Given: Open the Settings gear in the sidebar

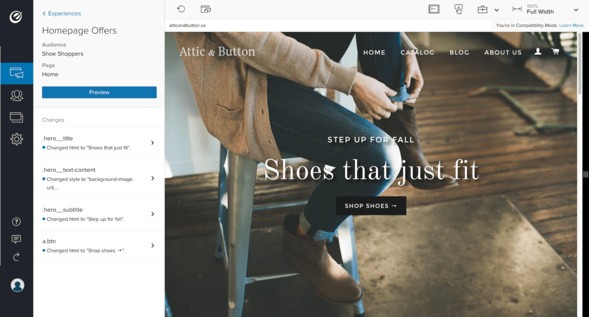Looking at the screenshot, I should click(17, 139).
